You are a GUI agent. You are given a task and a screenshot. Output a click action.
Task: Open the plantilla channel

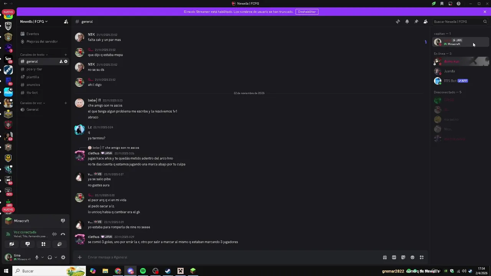tap(44, 77)
